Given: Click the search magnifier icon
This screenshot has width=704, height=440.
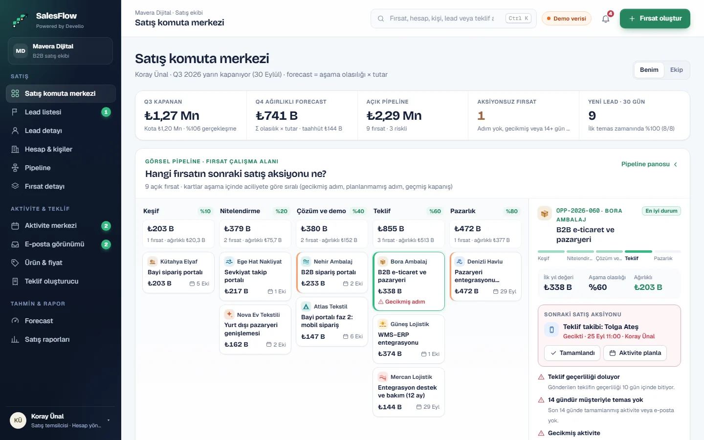Looking at the screenshot, I should pos(381,19).
